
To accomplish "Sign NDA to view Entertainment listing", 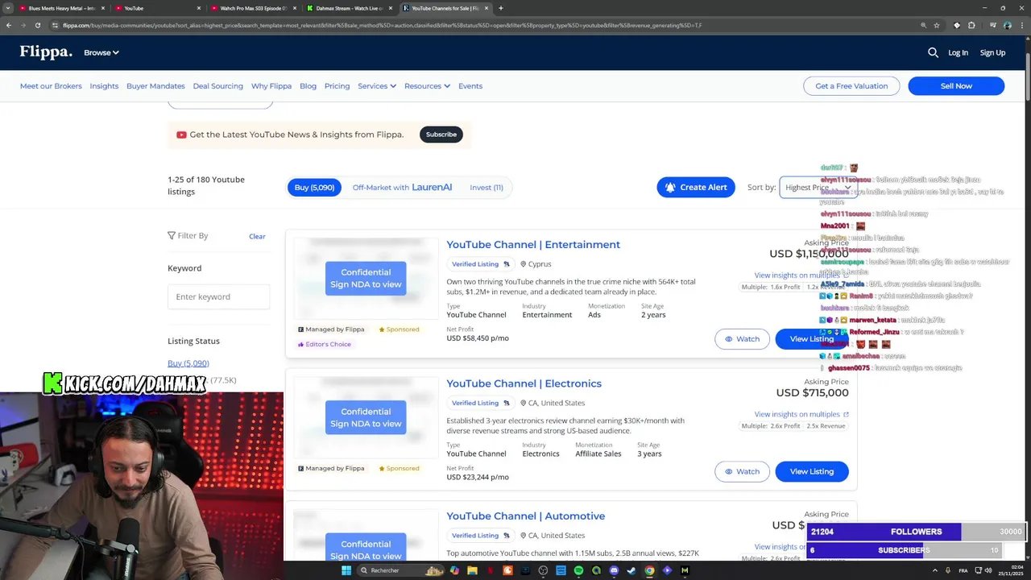I will (x=366, y=278).
